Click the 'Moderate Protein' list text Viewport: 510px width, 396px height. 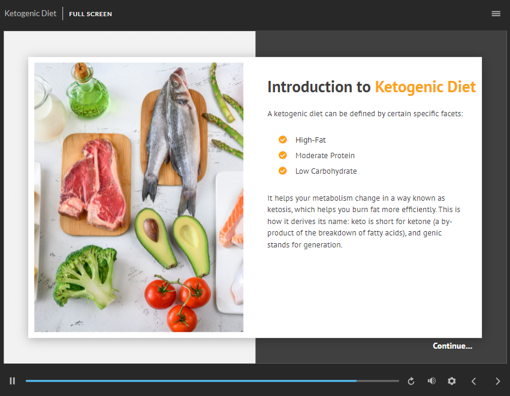pos(325,155)
